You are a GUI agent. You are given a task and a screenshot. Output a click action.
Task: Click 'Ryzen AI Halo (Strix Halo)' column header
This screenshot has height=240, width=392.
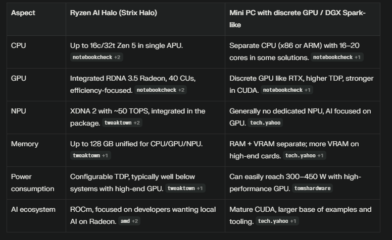[114, 13]
